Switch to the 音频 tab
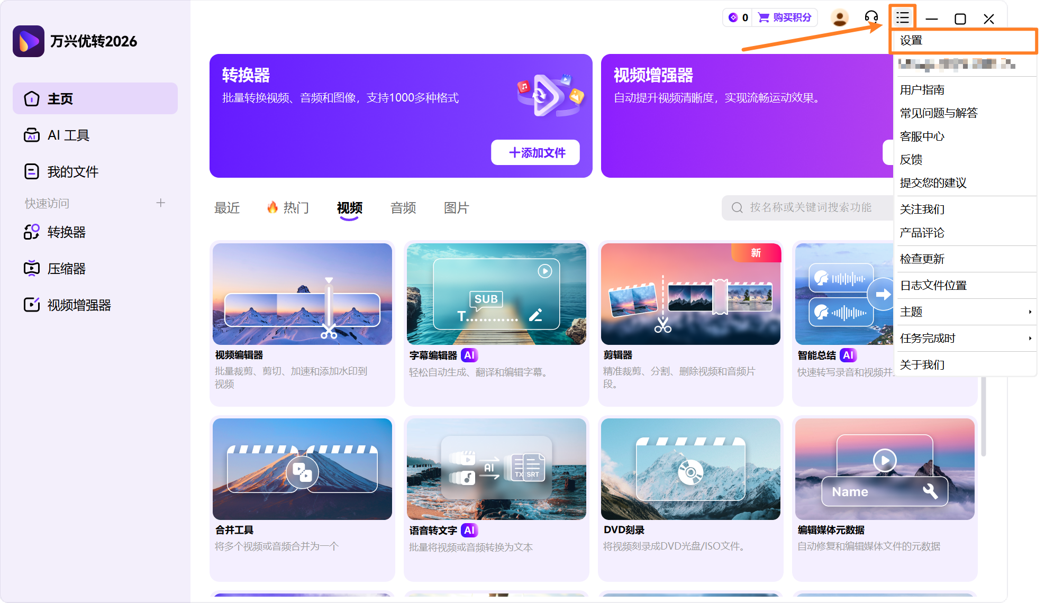1045x603 pixels. point(403,208)
